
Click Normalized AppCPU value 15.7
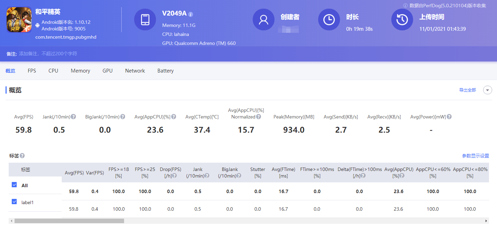click(x=246, y=130)
